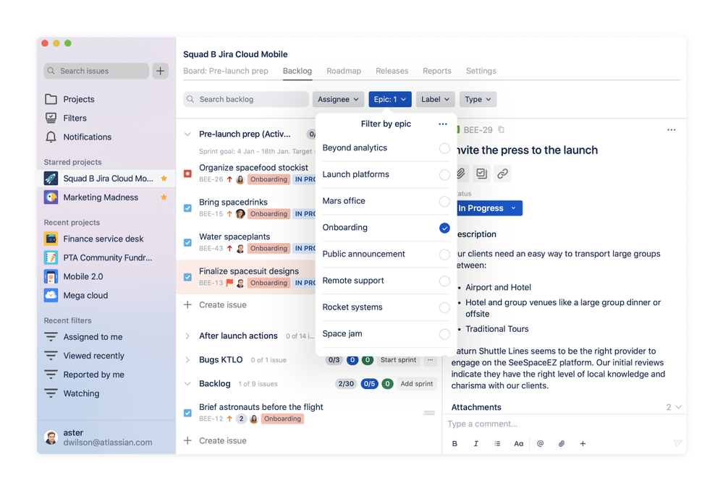Open PTA Community Fundraiser project
This screenshot has width=723, height=491.
pos(107,257)
